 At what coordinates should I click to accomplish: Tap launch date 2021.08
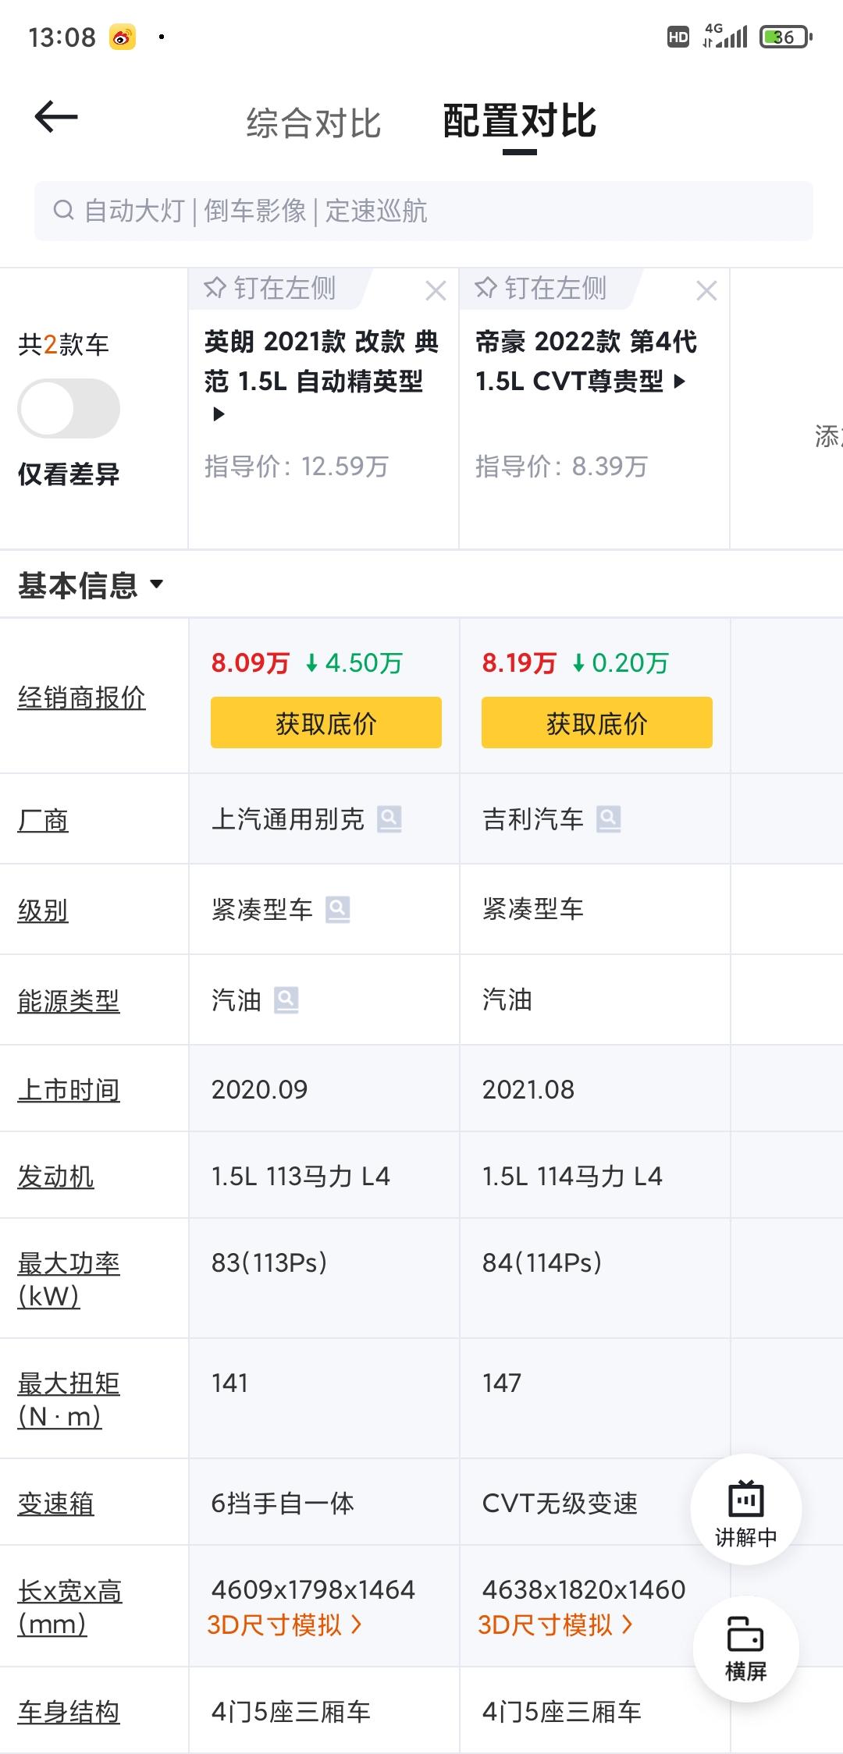click(x=528, y=1089)
